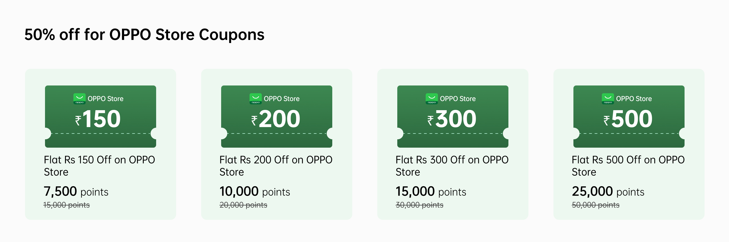The width and height of the screenshot is (729, 242).
Task: Open the ₹500 green coupon image
Action: click(628, 117)
